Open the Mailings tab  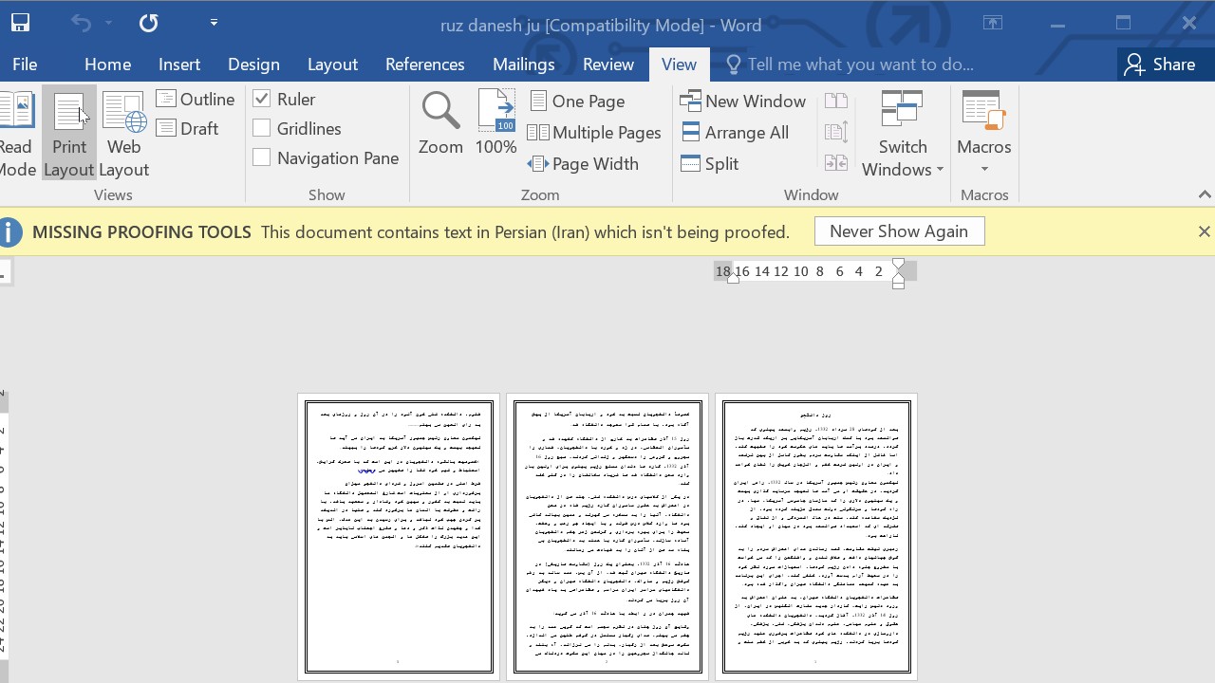523,65
